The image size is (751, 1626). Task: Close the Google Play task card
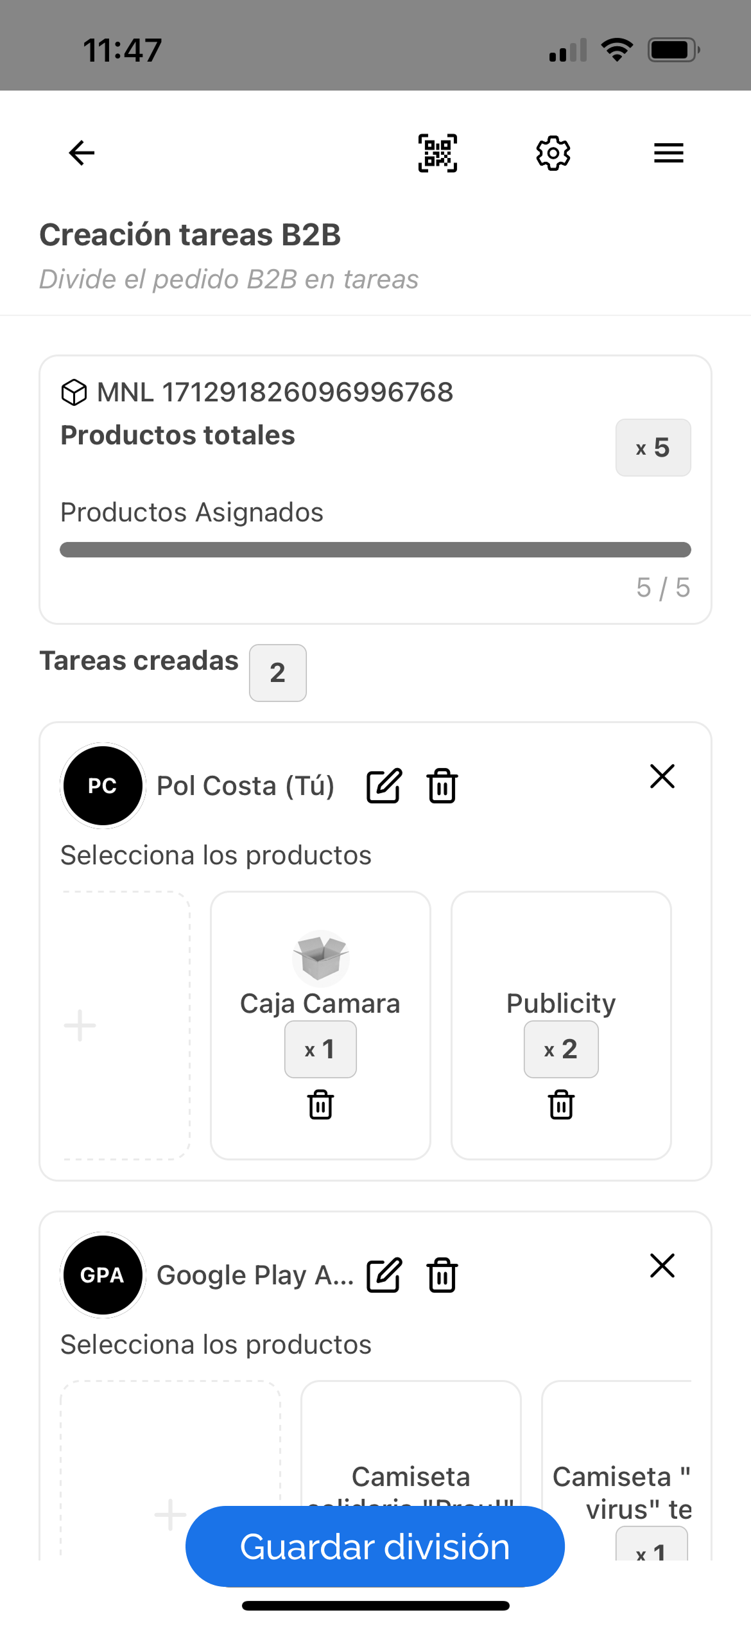click(662, 1266)
